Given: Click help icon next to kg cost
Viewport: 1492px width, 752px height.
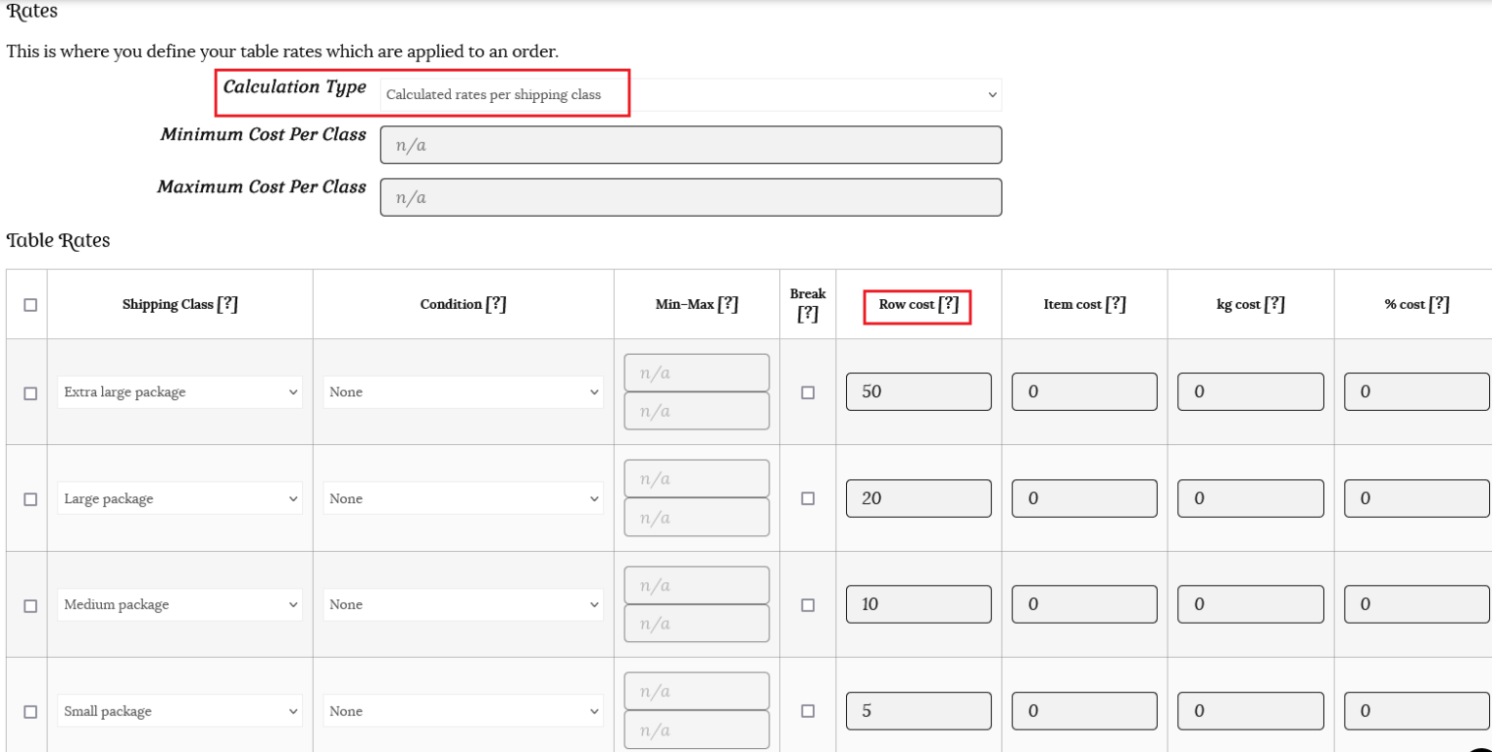Looking at the screenshot, I should pos(1274,304).
